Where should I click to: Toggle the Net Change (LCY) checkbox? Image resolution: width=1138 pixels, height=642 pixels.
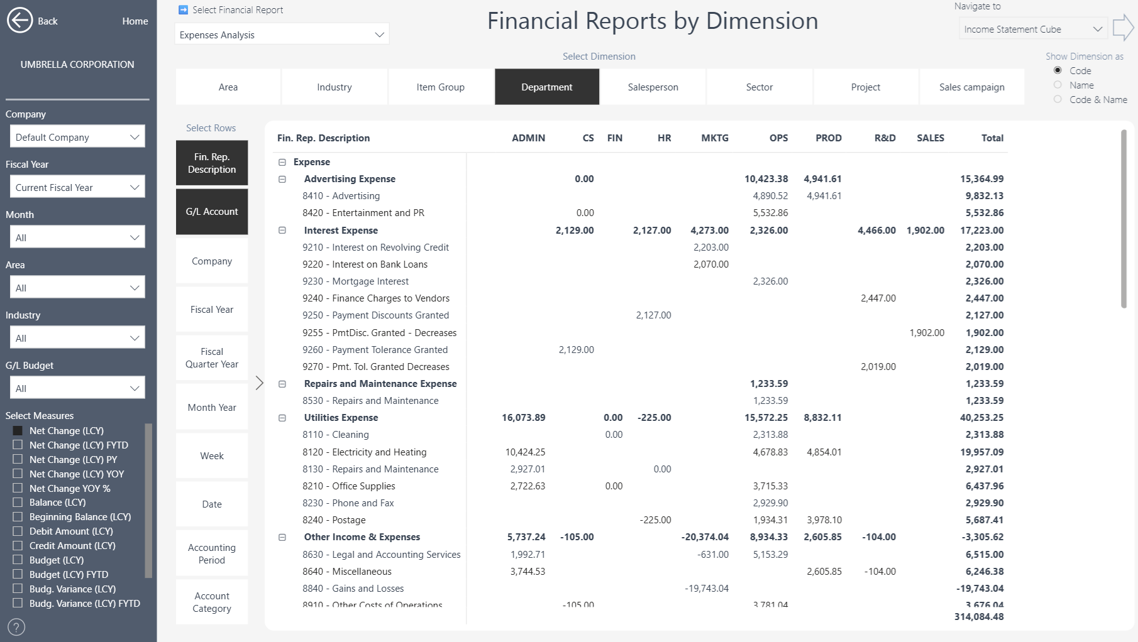pyautogui.click(x=18, y=430)
